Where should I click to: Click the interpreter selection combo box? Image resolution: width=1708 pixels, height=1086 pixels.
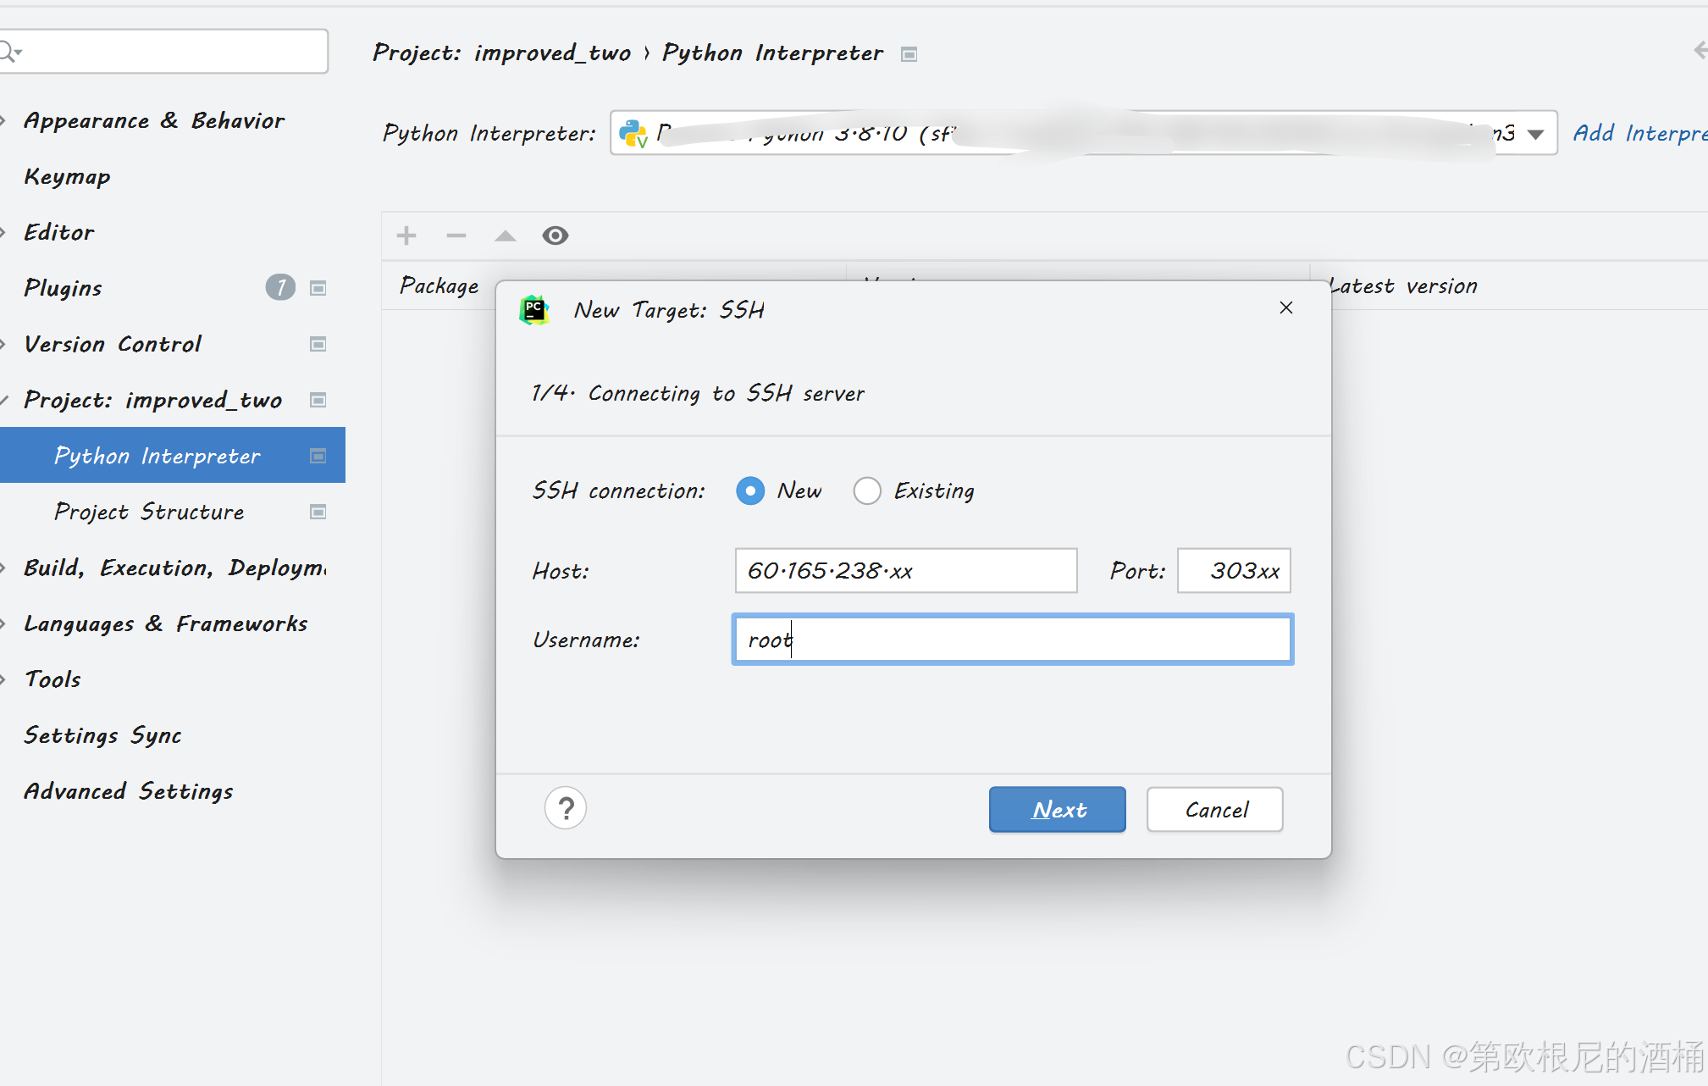pyautogui.click(x=1084, y=133)
